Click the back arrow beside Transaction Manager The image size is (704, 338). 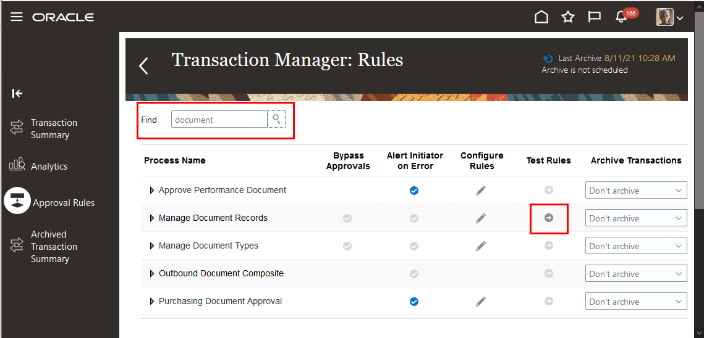click(x=143, y=65)
